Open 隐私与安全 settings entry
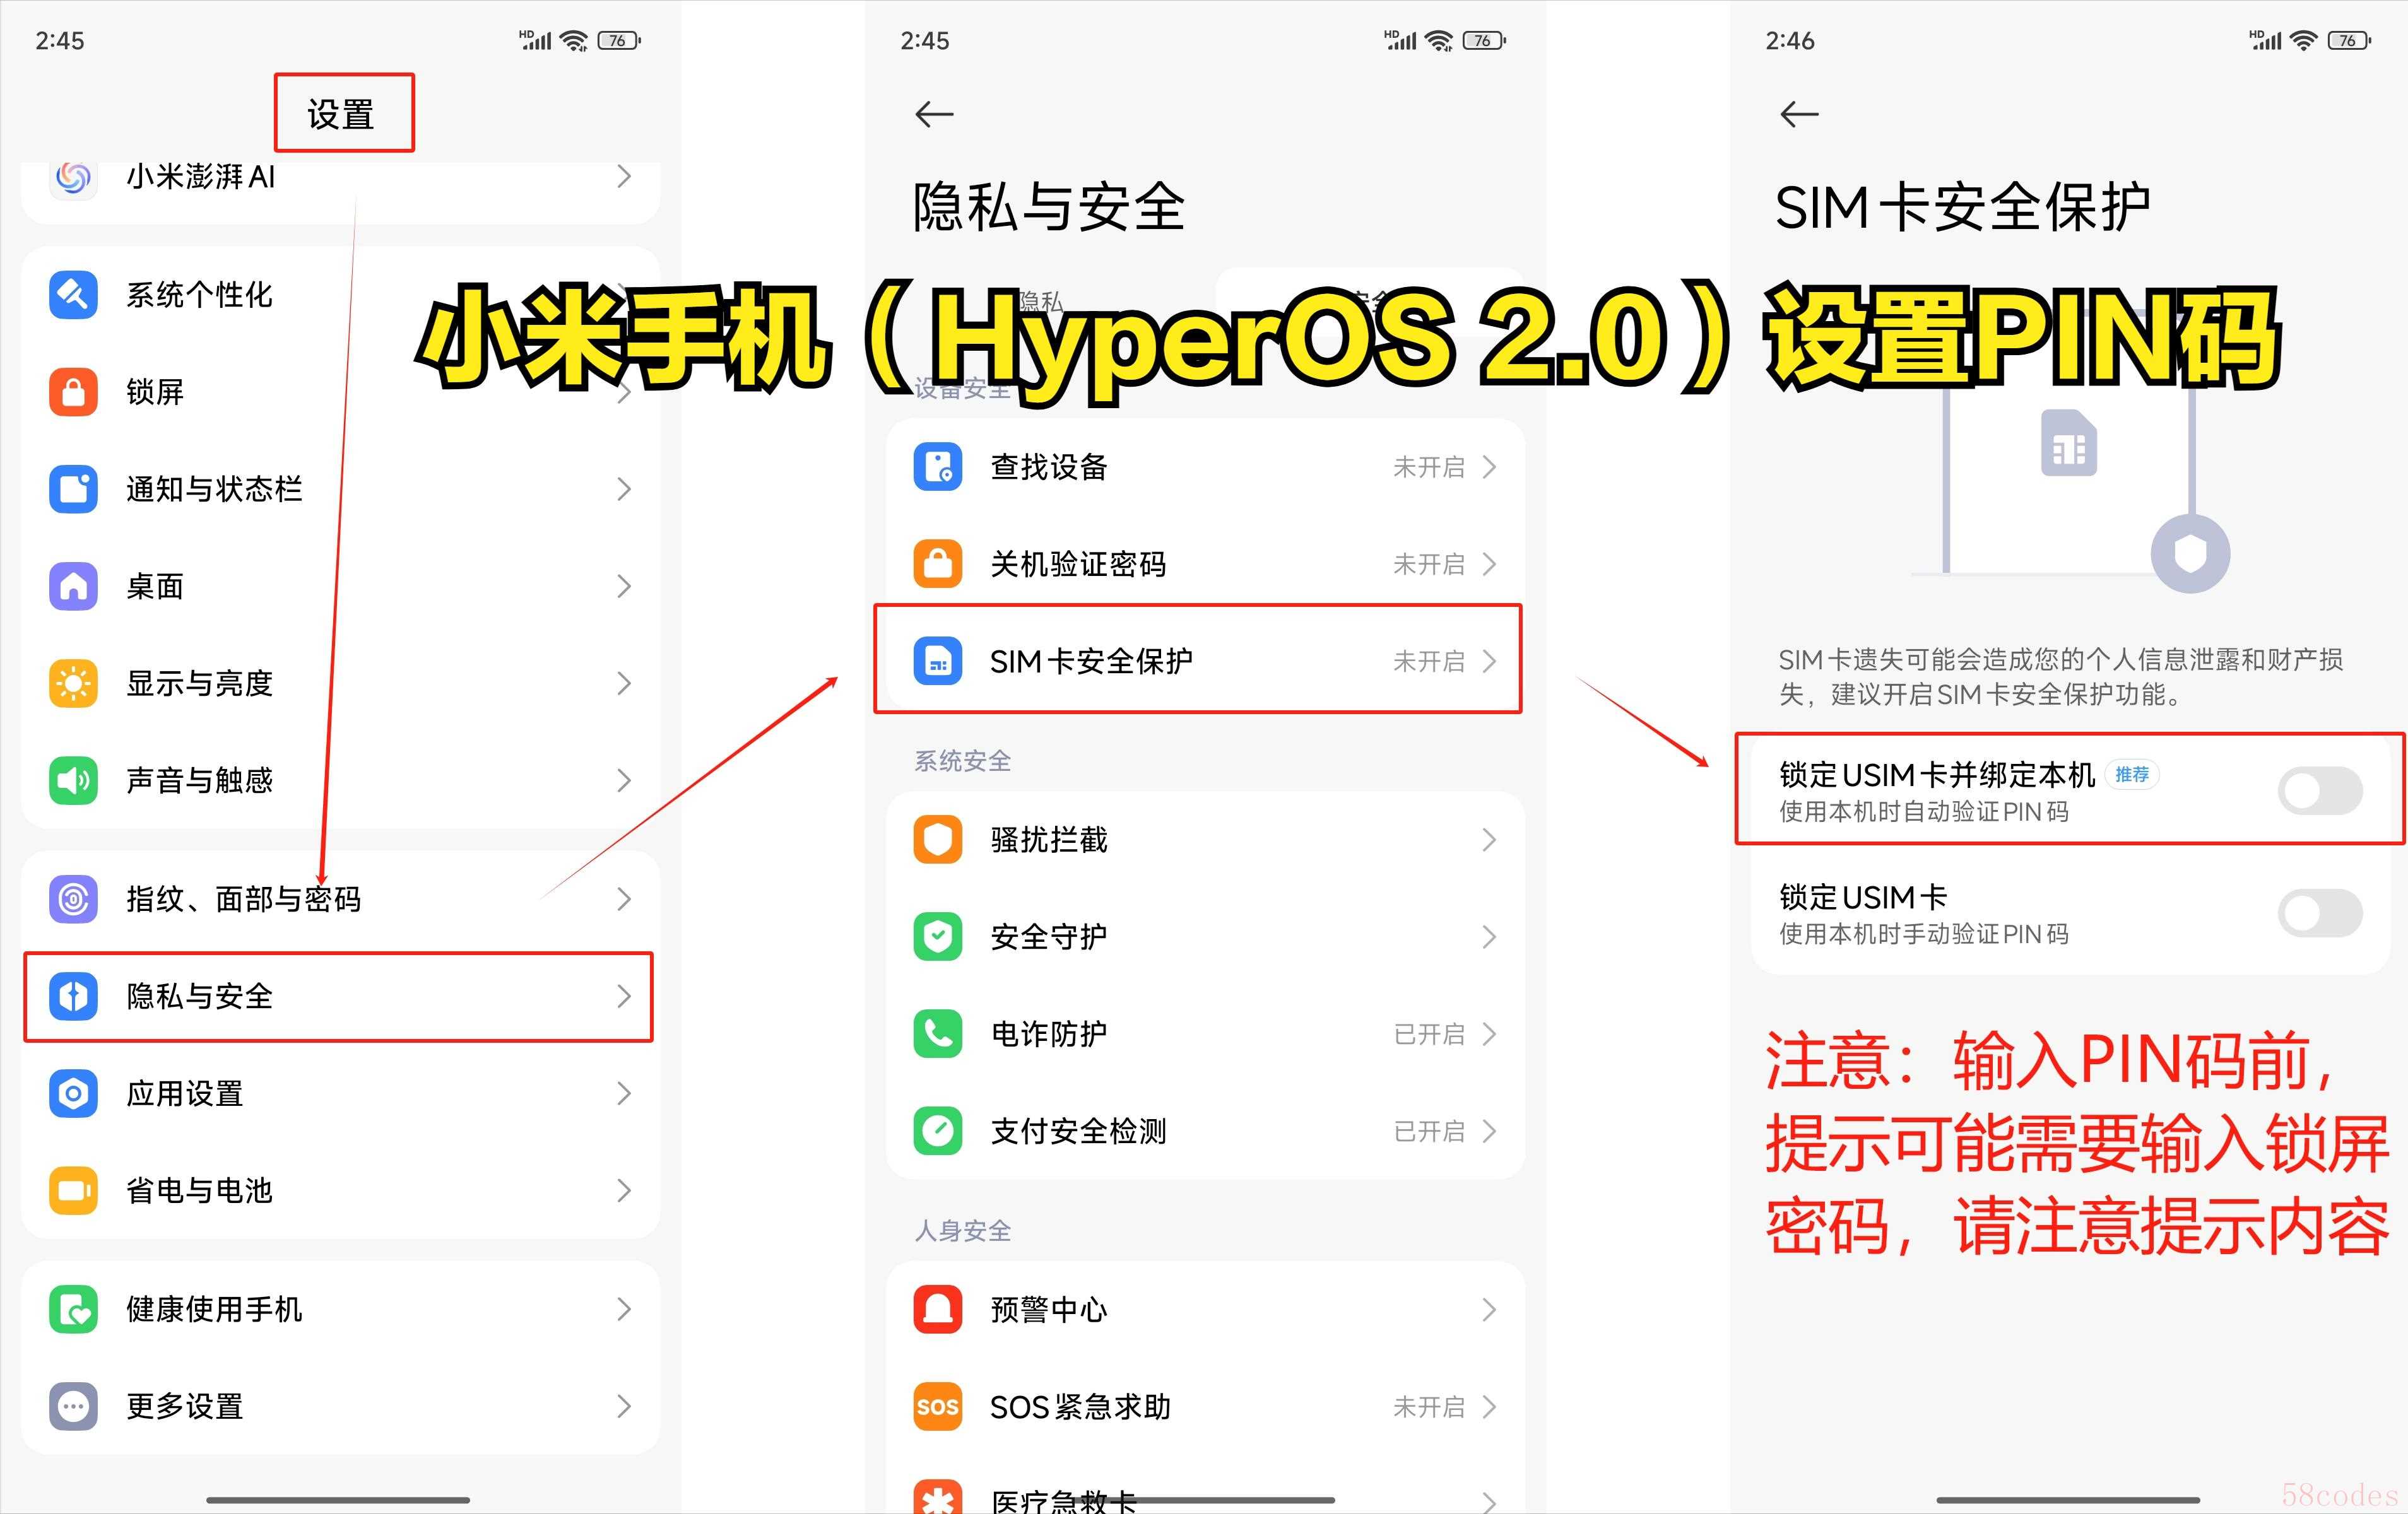 pos(339,996)
